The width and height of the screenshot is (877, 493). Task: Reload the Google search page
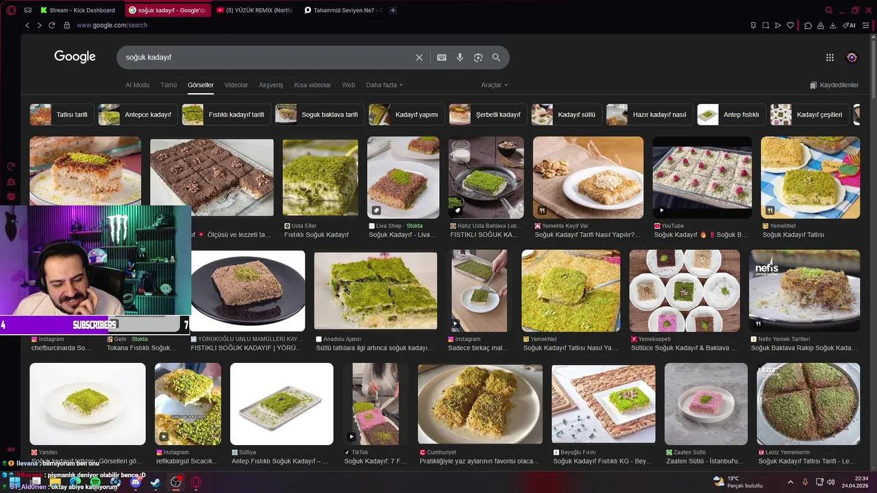[51, 25]
